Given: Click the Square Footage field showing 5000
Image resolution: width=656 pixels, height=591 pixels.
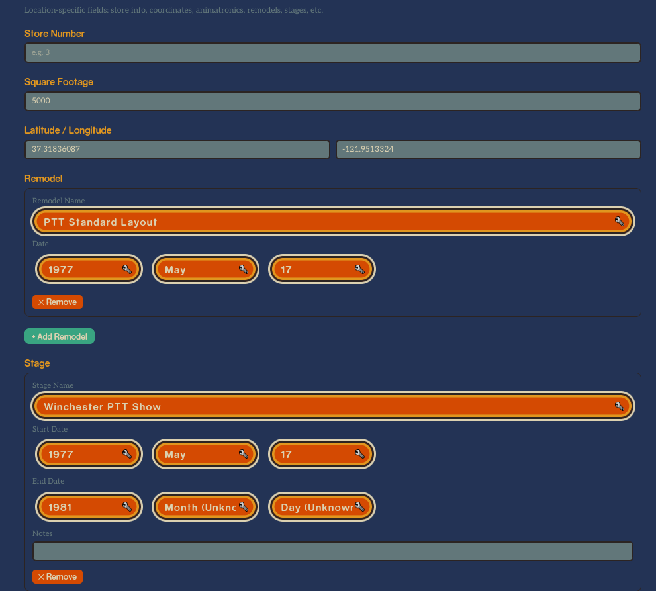Looking at the screenshot, I should coord(332,101).
